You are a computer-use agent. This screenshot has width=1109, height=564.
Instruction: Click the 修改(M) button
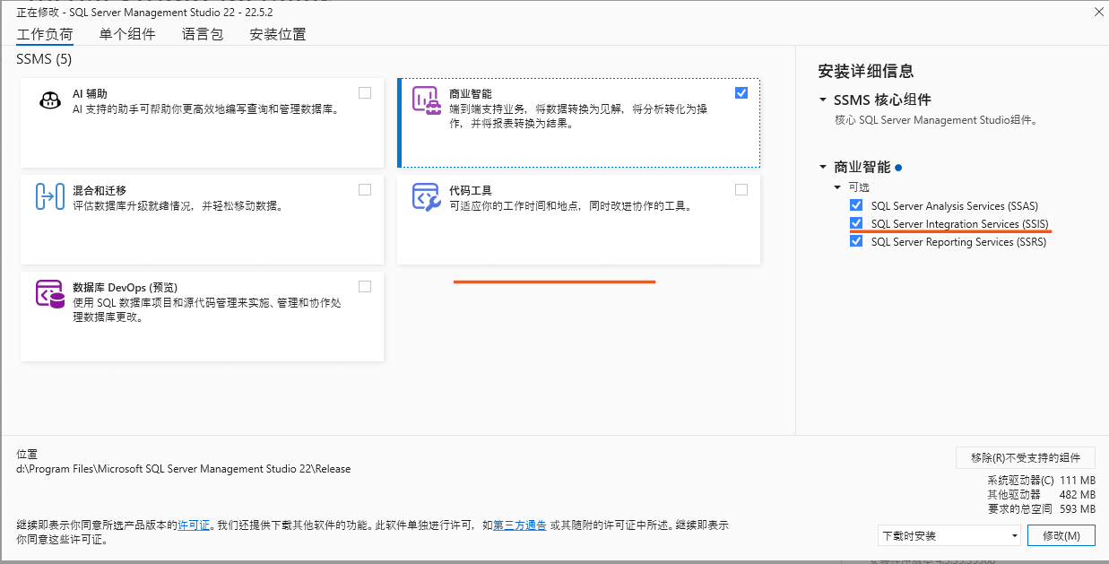[1061, 535]
